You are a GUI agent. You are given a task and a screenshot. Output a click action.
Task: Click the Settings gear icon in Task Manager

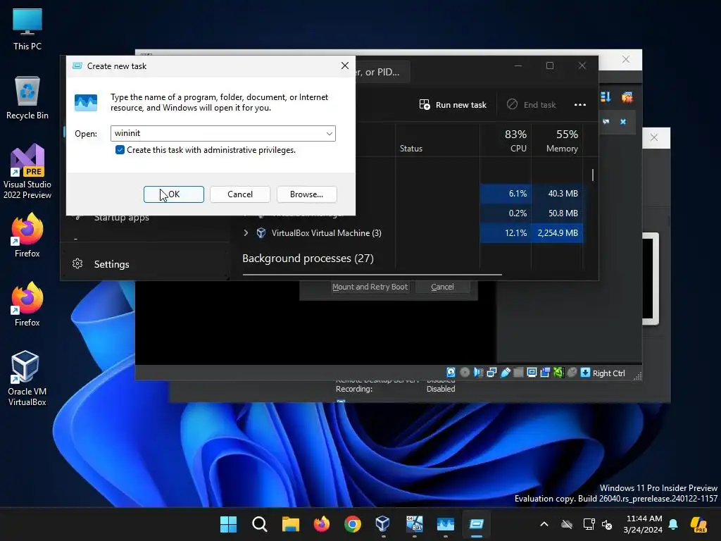(77, 263)
